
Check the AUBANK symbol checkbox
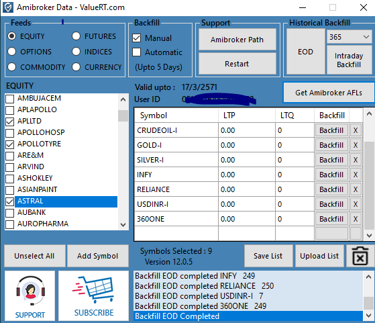coord(9,213)
